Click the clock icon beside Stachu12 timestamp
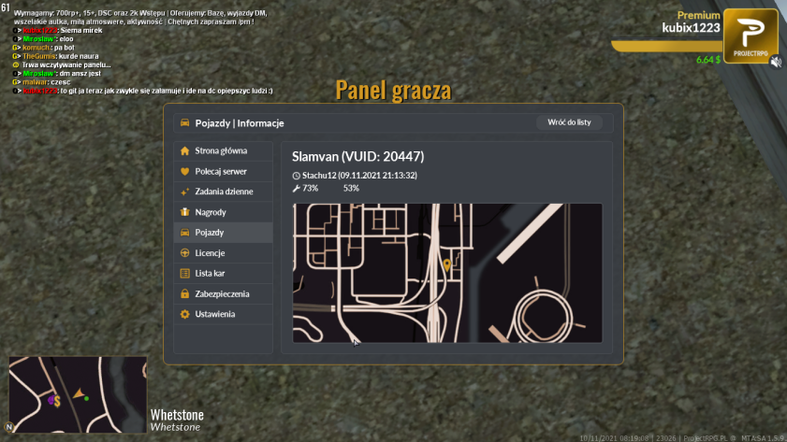 296,176
